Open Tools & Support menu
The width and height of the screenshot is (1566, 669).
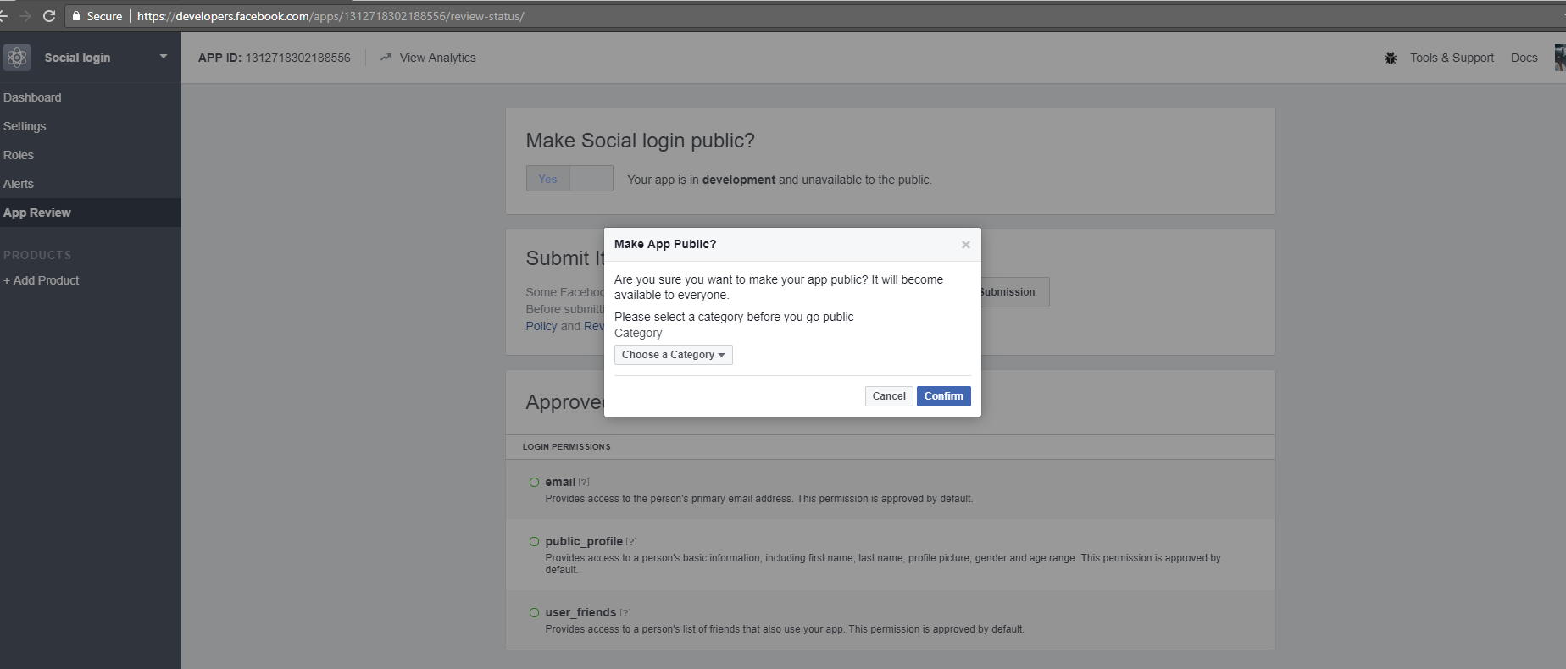pos(1452,58)
